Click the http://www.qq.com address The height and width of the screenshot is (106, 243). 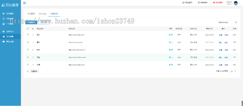(76, 42)
